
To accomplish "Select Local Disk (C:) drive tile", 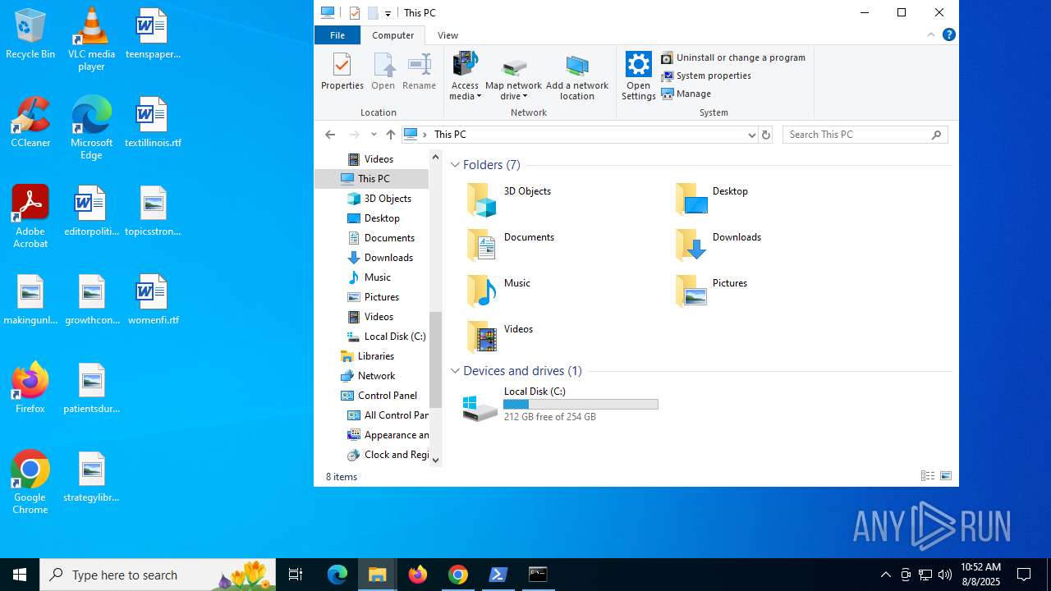I will [561, 405].
